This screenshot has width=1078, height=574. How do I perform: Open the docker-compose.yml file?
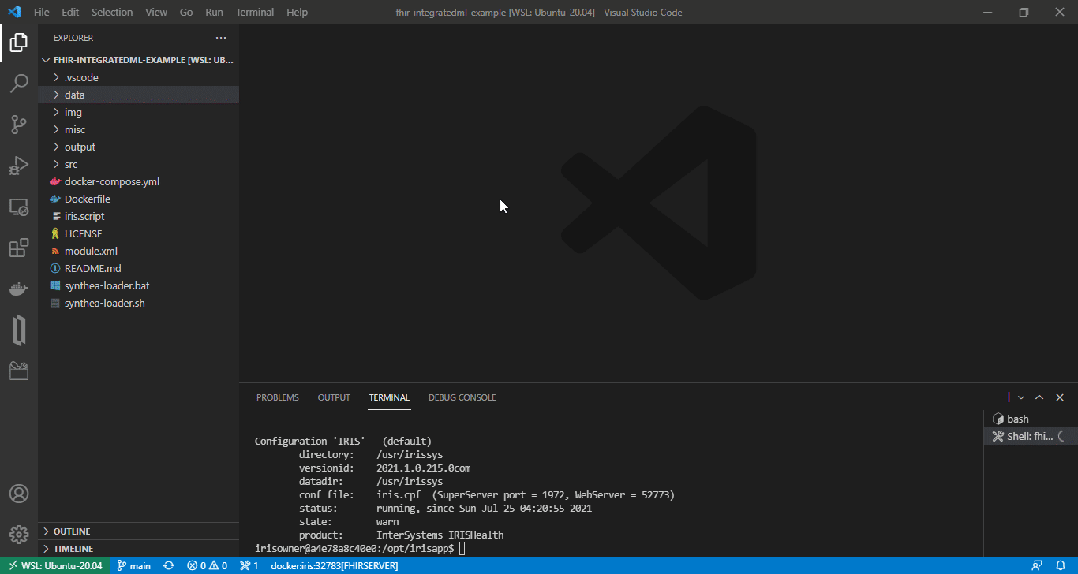(111, 181)
